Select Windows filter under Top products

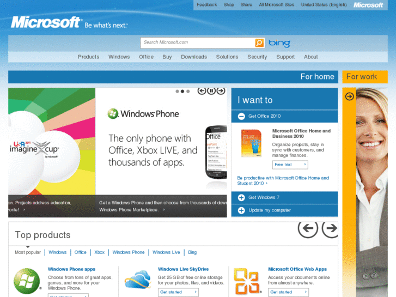pos(58,252)
